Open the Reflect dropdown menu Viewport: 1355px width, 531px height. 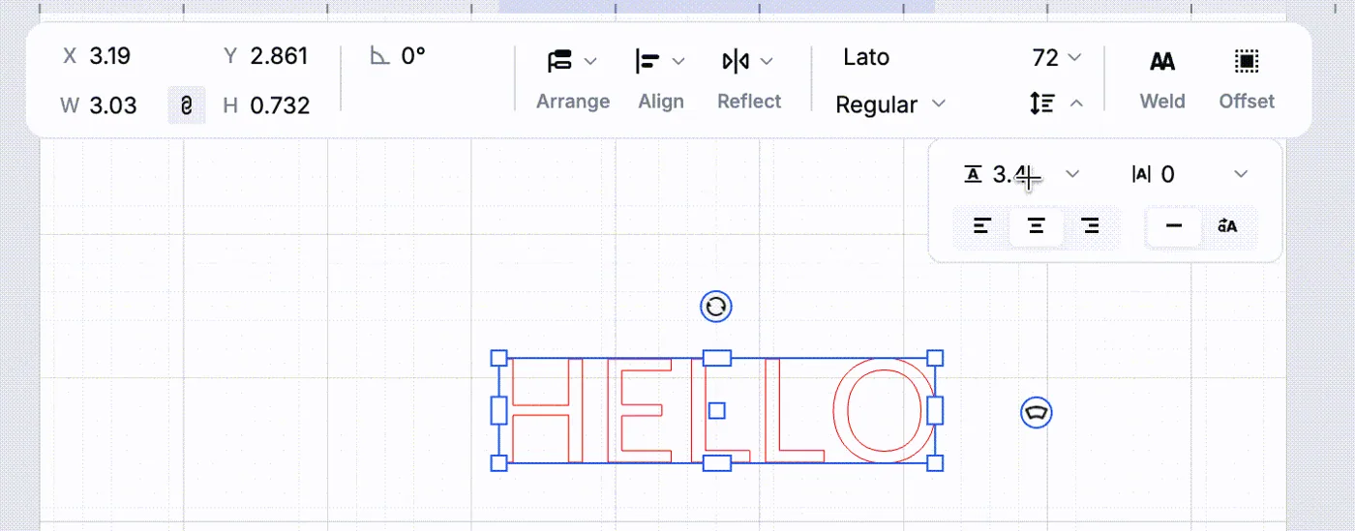coord(748,62)
